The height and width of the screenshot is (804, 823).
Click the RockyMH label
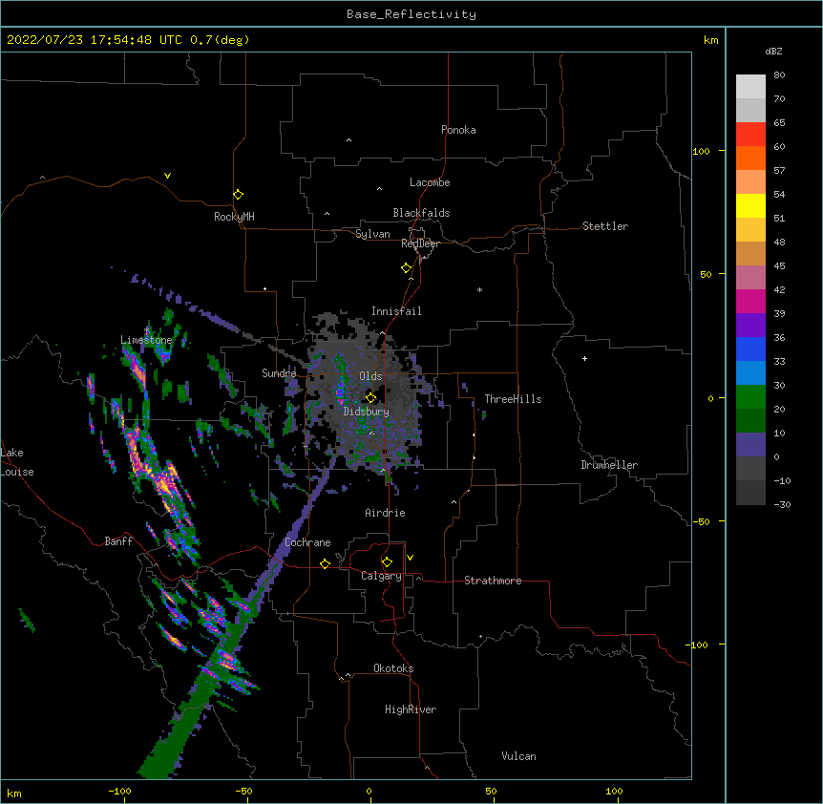pos(234,217)
